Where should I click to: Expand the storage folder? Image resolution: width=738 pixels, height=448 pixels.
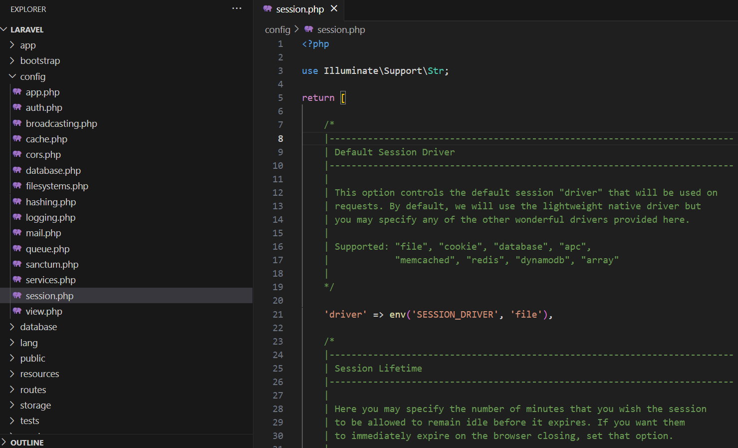coord(12,405)
